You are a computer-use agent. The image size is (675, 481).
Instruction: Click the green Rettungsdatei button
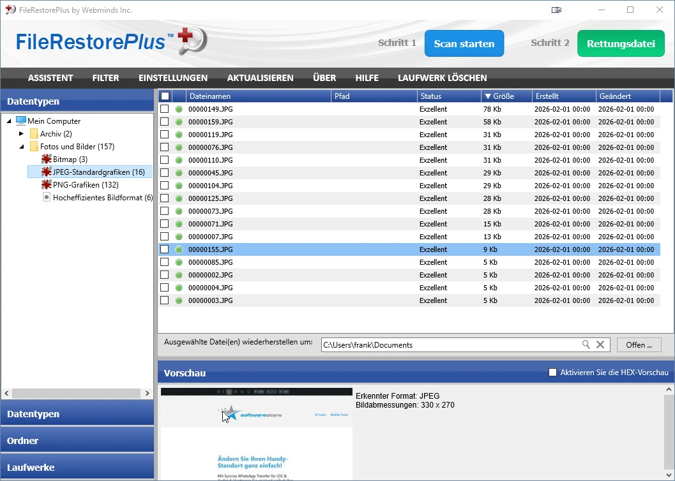tap(621, 43)
